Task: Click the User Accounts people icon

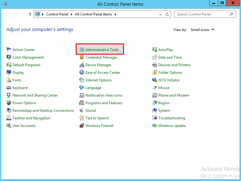Action: click(x=9, y=125)
